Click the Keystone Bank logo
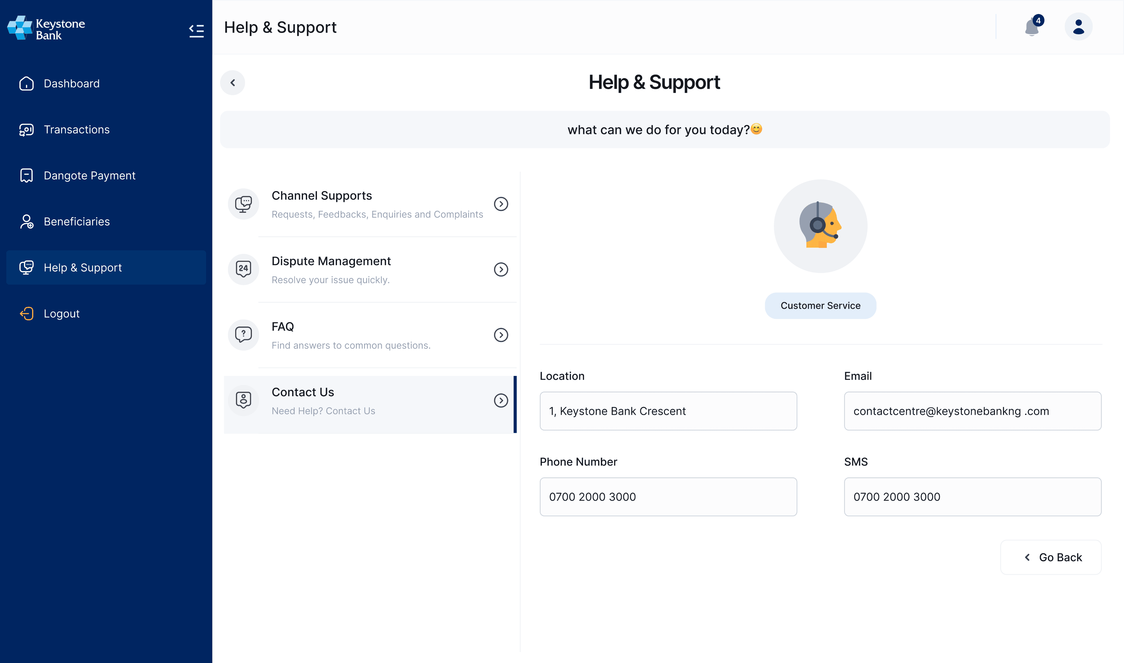Viewport: 1124px width, 663px height. click(46, 28)
